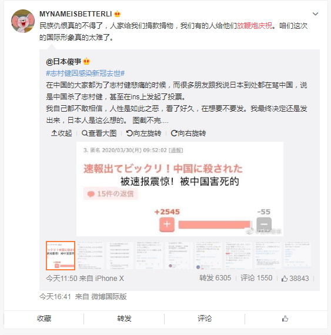
Task: View large image via 查看大图
Action: [99, 133]
